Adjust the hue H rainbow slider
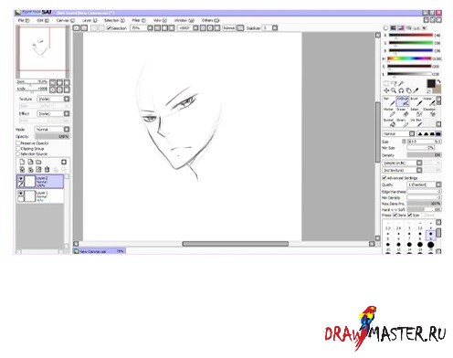The height and width of the screenshot is (358, 453). [x=409, y=58]
